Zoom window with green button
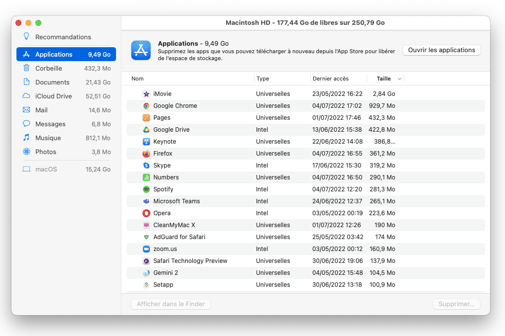This screenshot has height=336, width=505. (38, 23)
